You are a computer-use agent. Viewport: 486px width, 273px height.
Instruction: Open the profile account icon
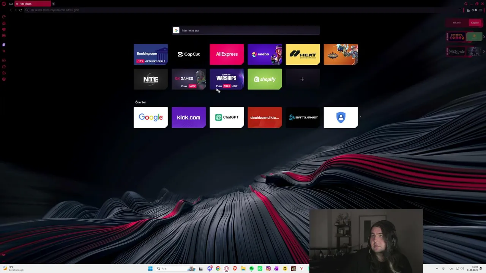[x=468, y=10]
